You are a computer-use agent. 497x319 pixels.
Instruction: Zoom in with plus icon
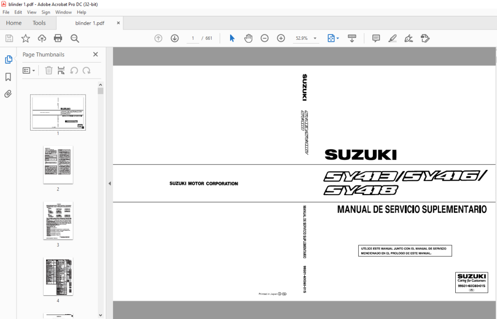[x=281, y=38]
